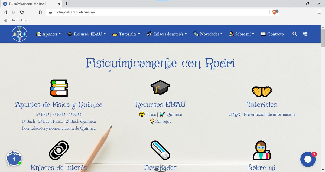Click the site logo with the letter R
This screenshot has height=172, width=325.
click(19, 34)
